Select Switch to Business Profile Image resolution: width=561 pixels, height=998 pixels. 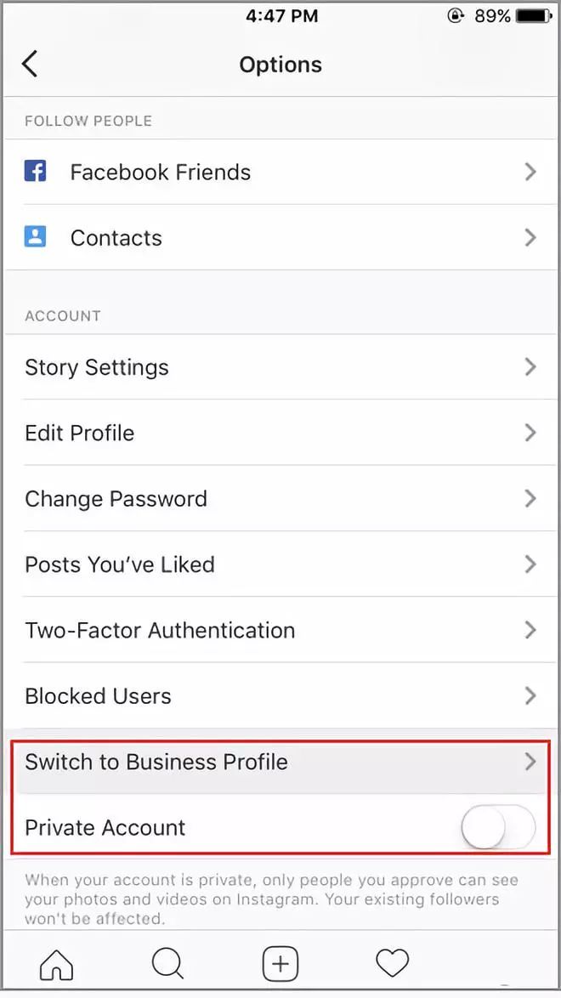280,761
